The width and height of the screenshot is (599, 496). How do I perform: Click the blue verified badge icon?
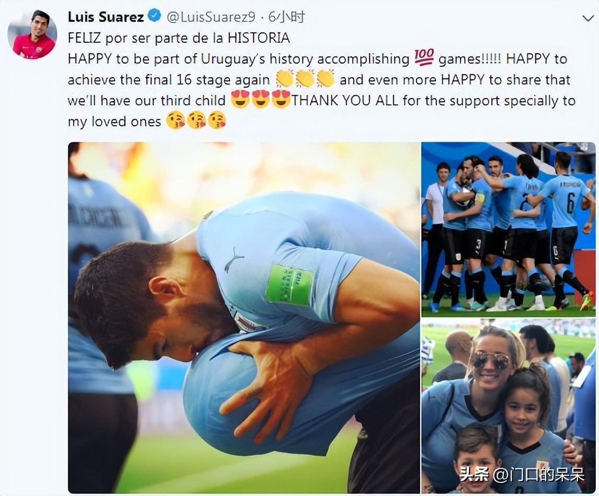coord(155,16)
